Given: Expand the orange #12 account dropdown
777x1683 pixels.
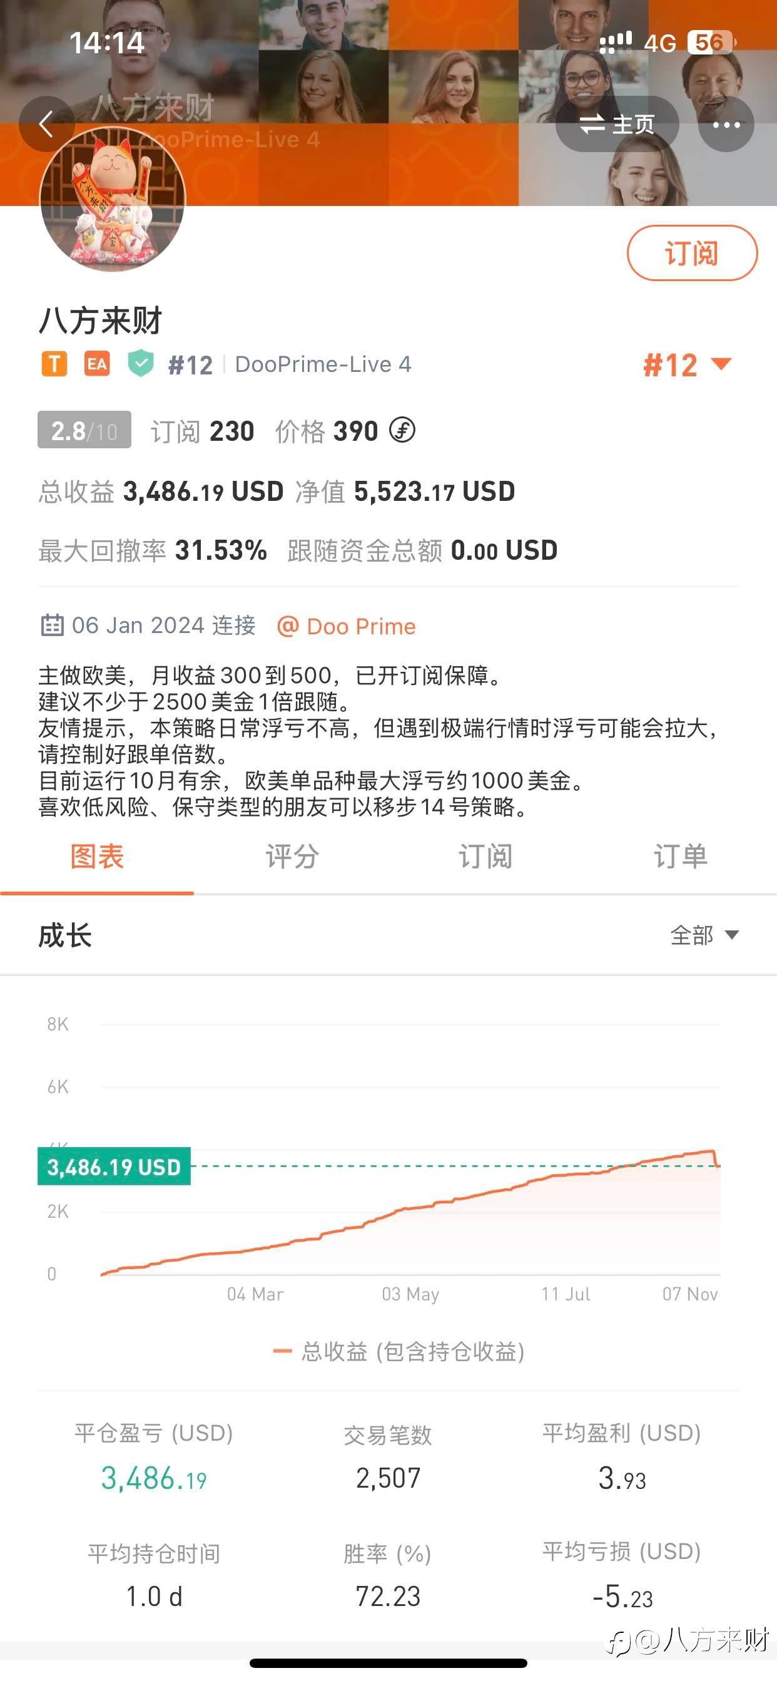Looking at the screenshot, I should pos(687,364).
